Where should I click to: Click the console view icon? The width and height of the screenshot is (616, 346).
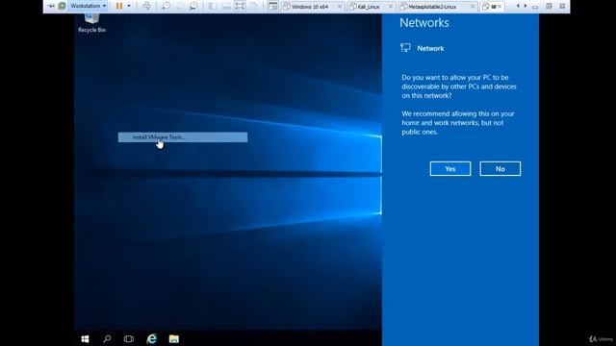(272, 6)
